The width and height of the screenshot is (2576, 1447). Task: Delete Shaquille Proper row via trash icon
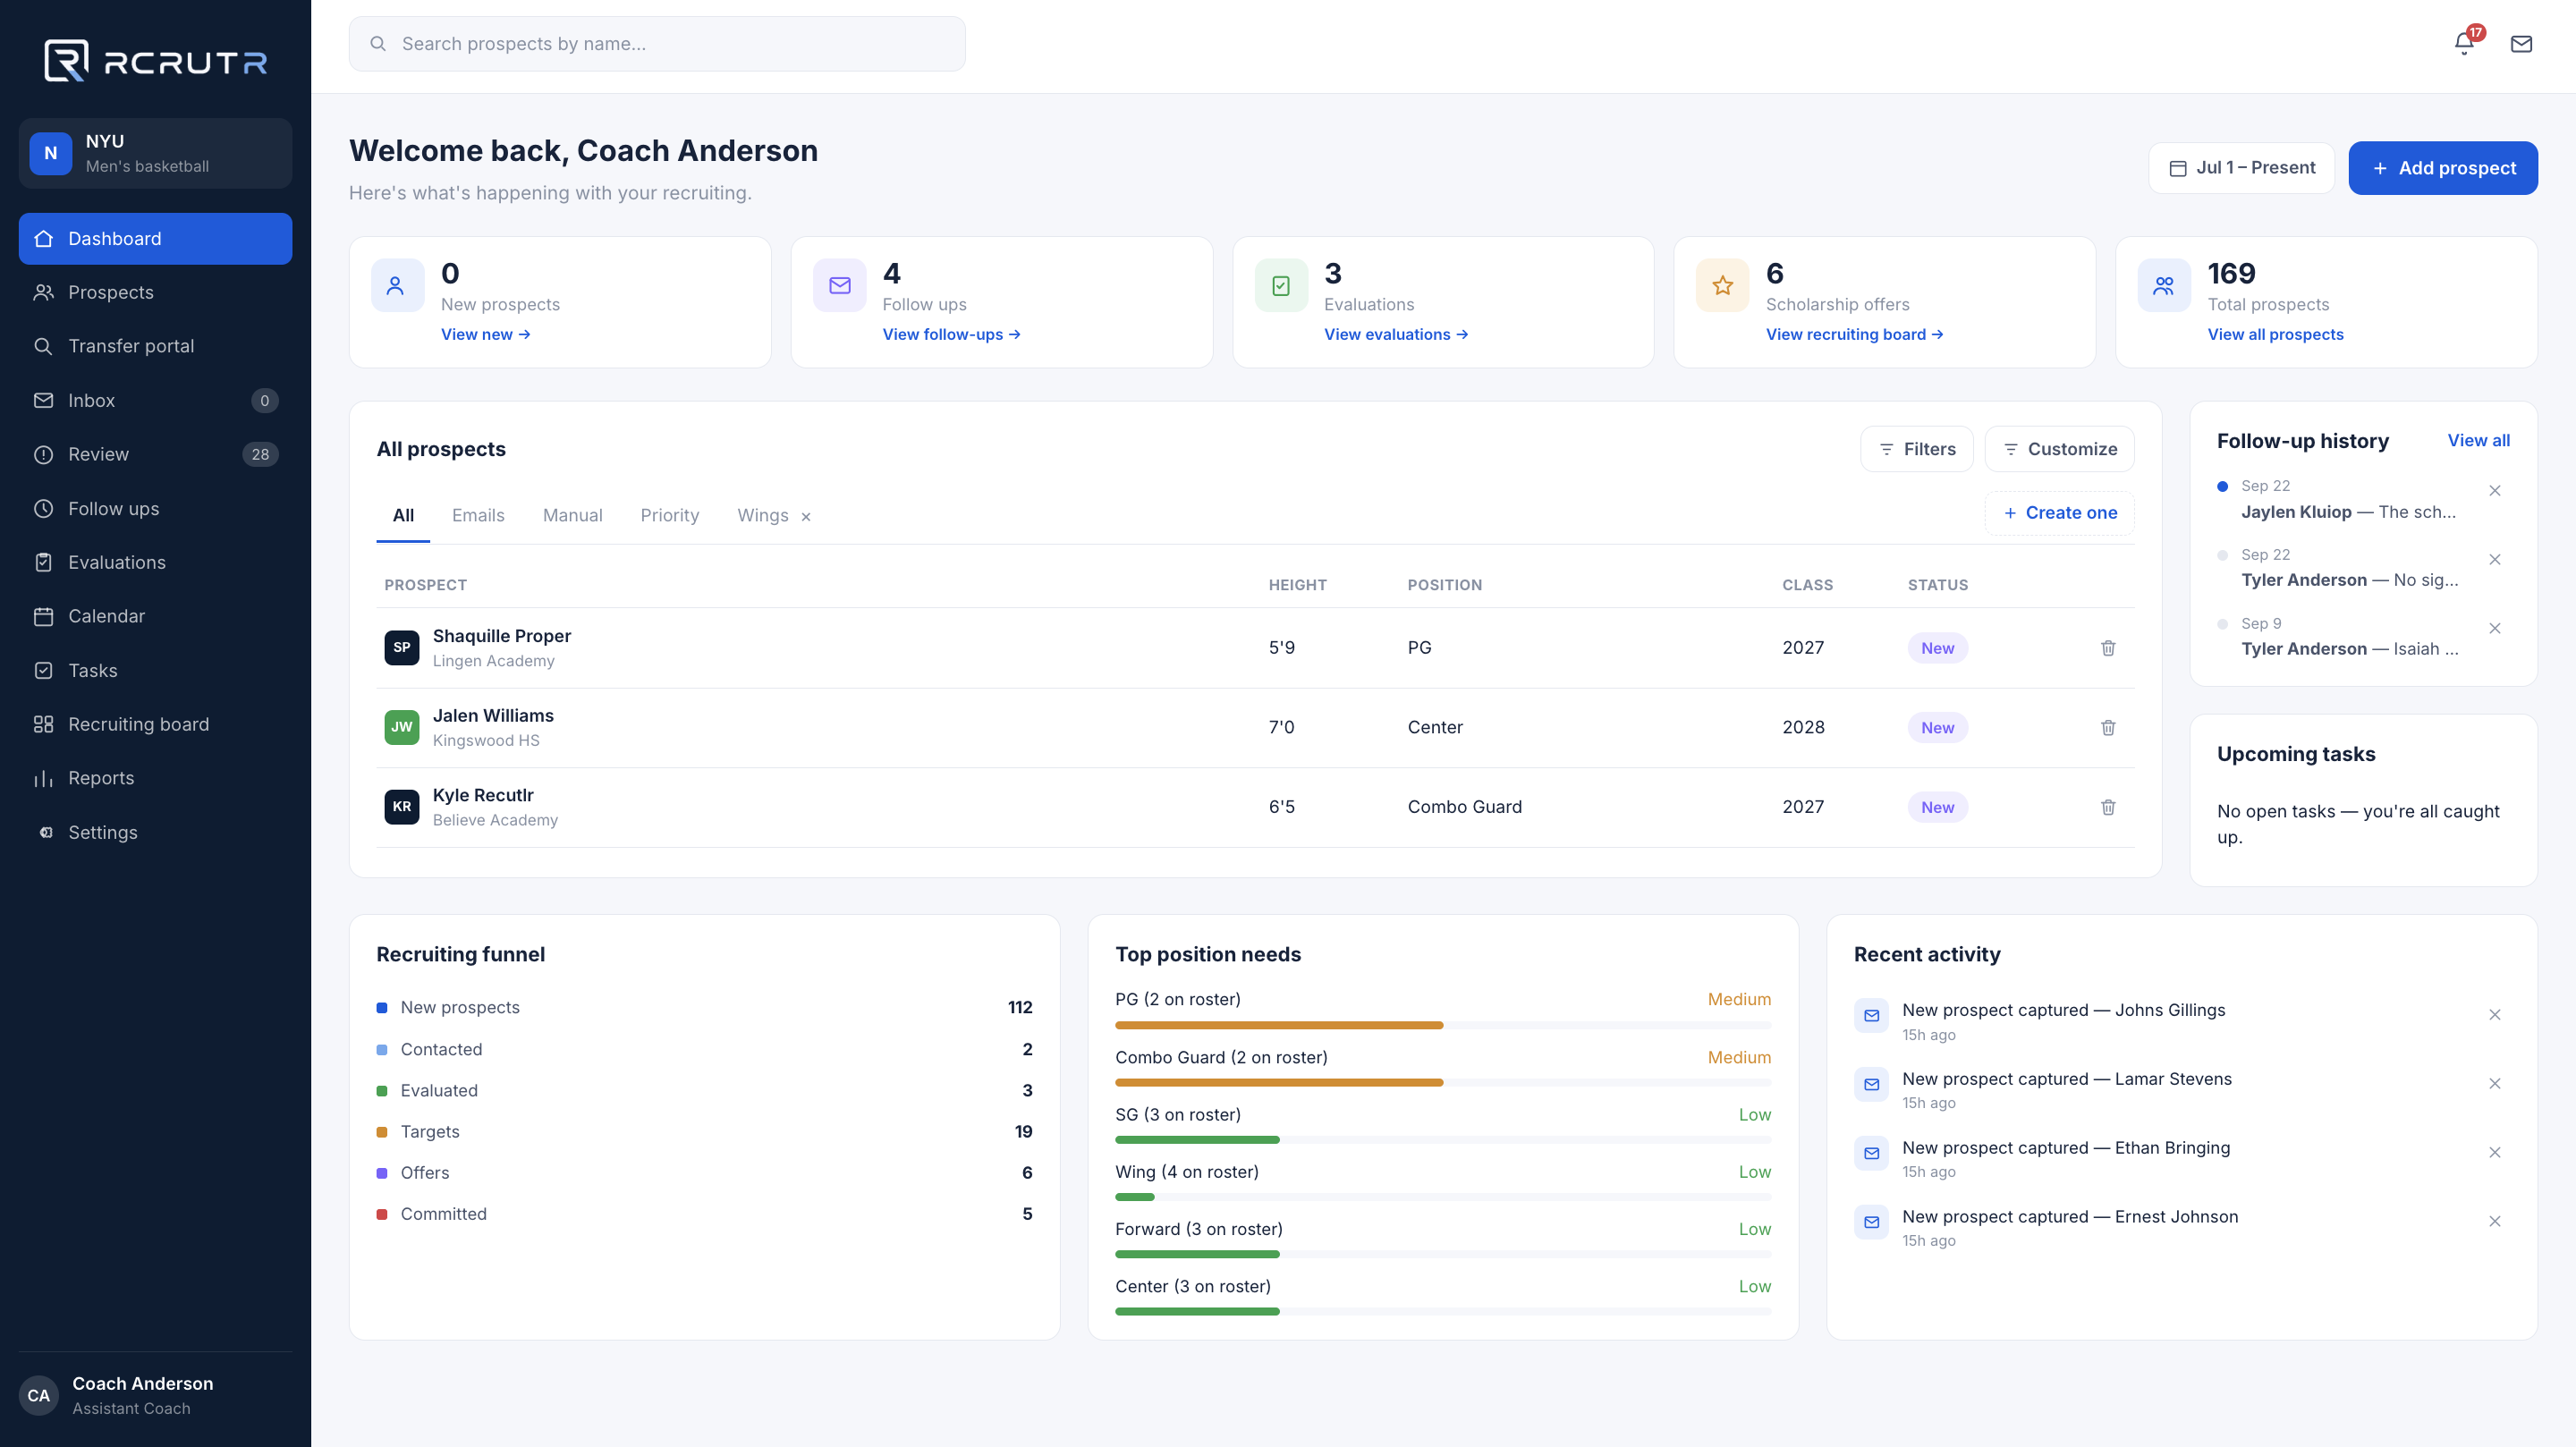pyautogui.click(x=2108, y=648)
